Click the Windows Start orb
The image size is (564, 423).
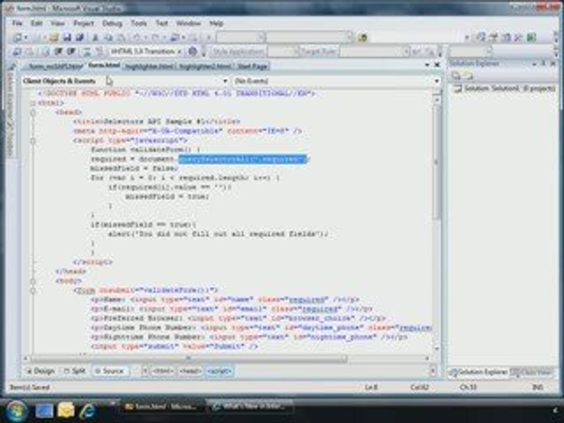(x=16, y=411)
